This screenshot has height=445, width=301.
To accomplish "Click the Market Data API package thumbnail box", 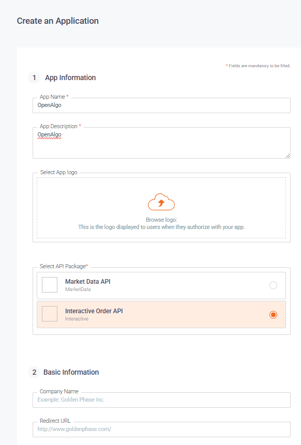I will pyautogui.click(x=50, y=285).
